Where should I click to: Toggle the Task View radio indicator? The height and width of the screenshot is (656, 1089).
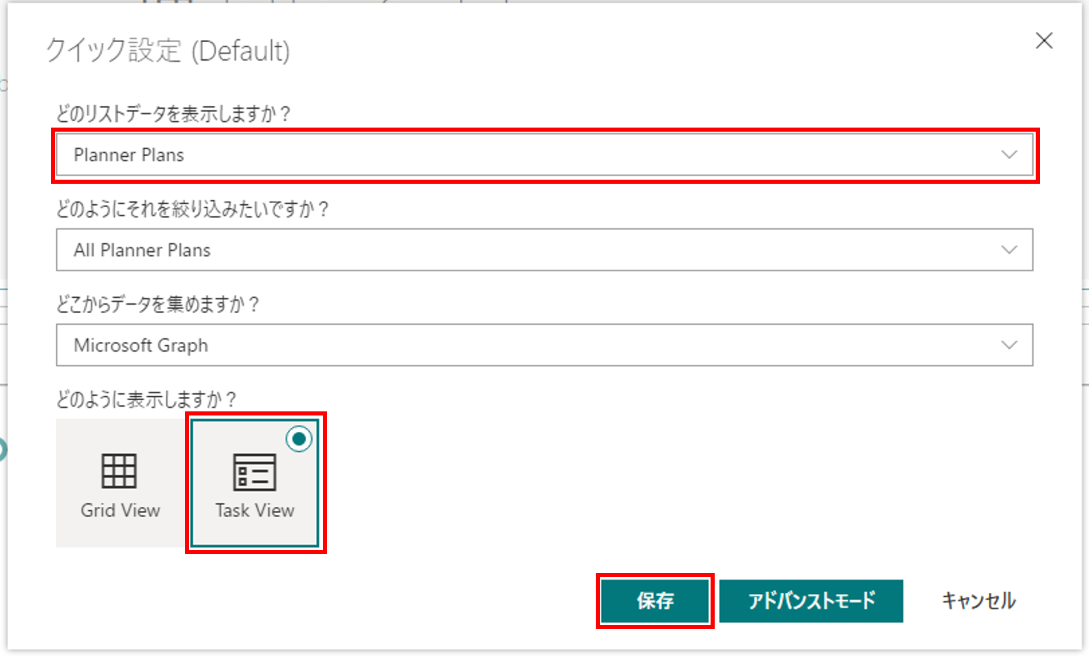click(x=299, y=439)
